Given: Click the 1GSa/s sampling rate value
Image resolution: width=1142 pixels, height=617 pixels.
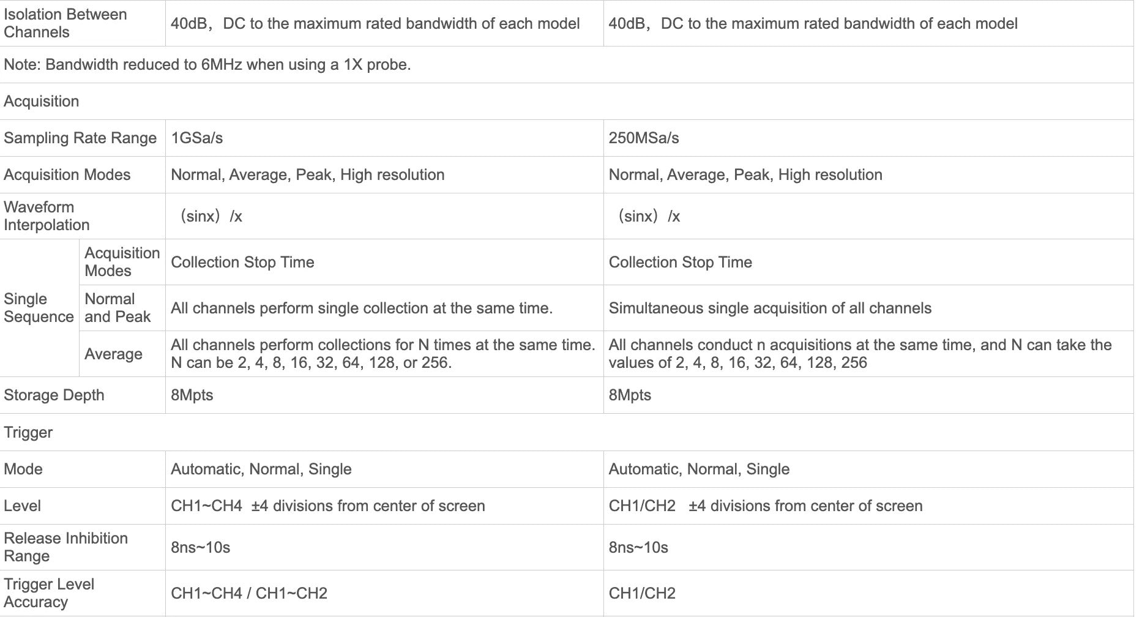Looking at the screenshot, I should tap(197, 138).
